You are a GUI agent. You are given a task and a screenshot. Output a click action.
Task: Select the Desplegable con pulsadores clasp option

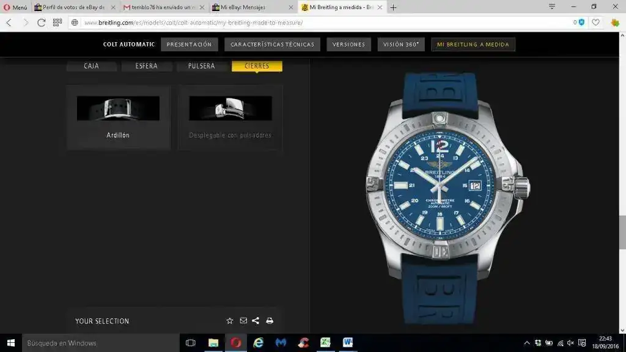[230, 117]
